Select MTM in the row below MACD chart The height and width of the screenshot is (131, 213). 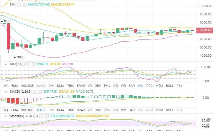pos(159,110)
